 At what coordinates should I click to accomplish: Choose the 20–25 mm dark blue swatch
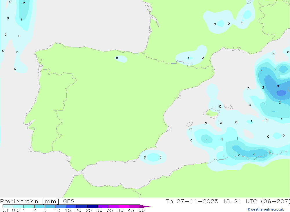[x=82, y=206]
